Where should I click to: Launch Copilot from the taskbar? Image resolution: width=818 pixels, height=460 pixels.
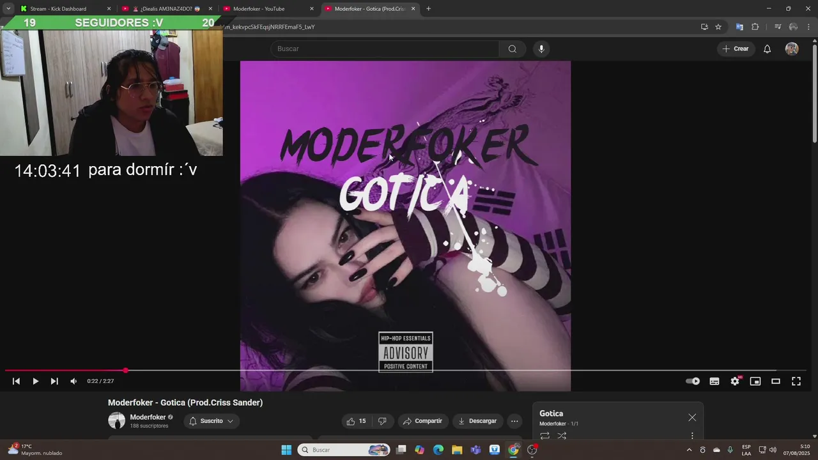click(x=419, y=450)
